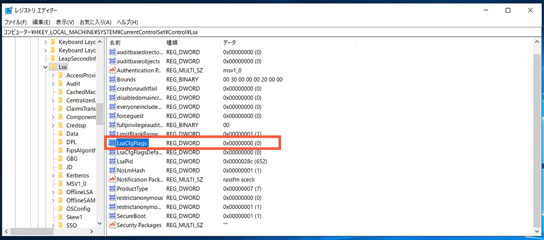The image size is (544, 240).
Task: Sort by the 名前 column header
Action: coord(135,43)
